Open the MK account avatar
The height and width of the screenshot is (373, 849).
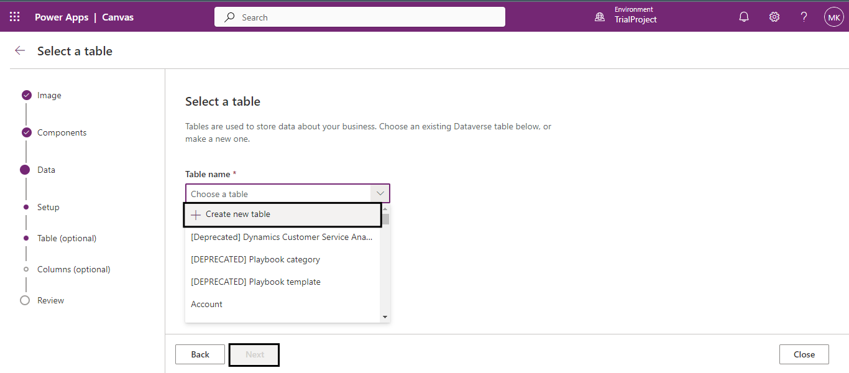[x=833, y=17]
